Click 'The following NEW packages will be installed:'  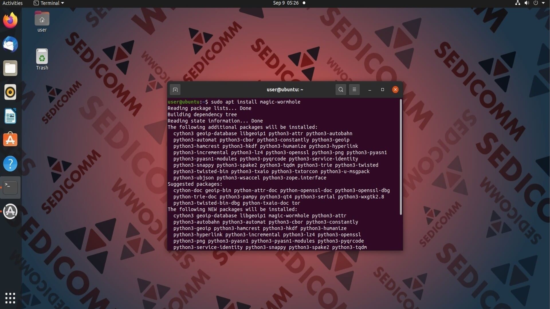pos(232,209)
